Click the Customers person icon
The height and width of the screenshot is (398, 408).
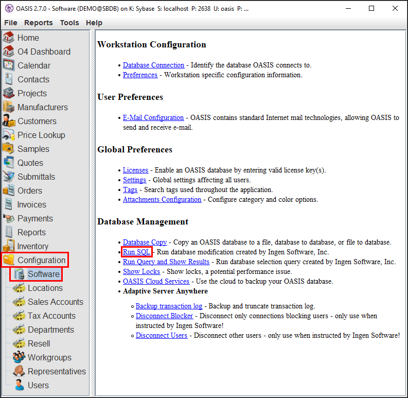click(9, 121)
